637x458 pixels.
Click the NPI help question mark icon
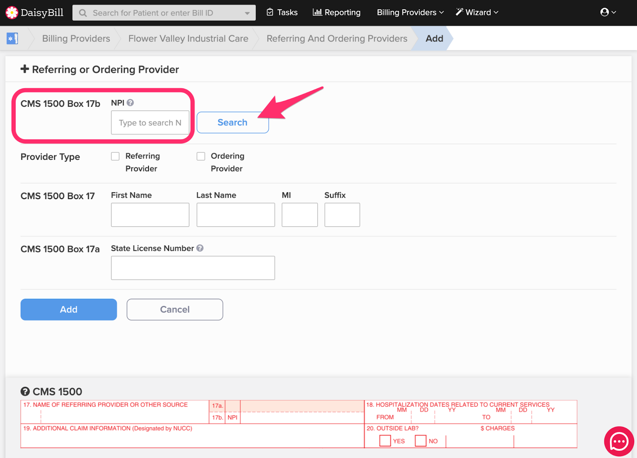pyautogui.click(x=130, y=103)
